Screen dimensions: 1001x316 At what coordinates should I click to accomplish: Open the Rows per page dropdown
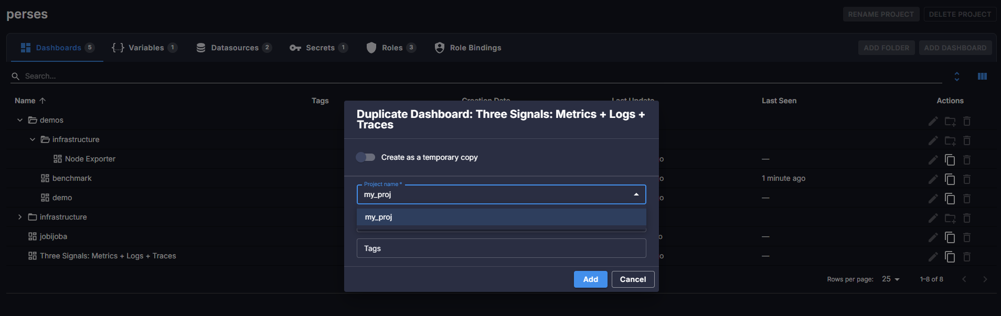click(890, 279)
